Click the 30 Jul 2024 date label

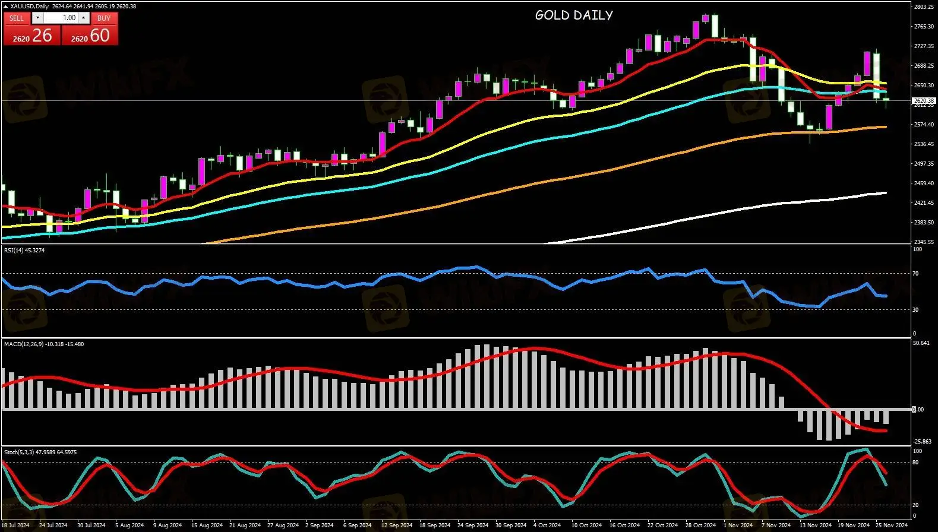point(91,525)
